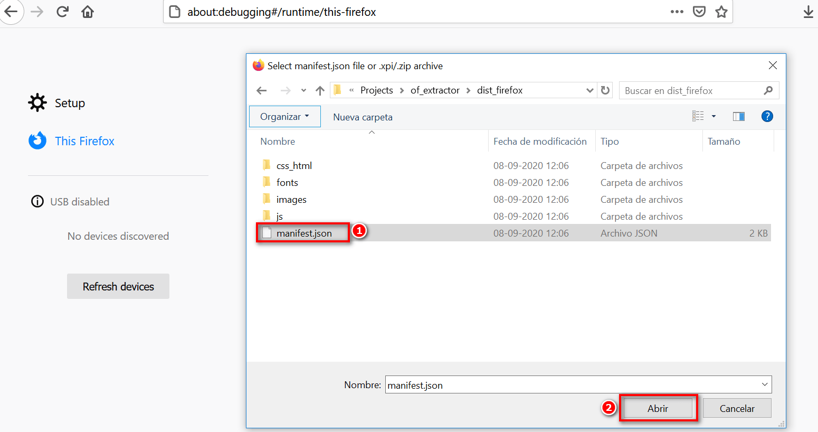Click Cancelar button
818x432 pixels.
737,408
